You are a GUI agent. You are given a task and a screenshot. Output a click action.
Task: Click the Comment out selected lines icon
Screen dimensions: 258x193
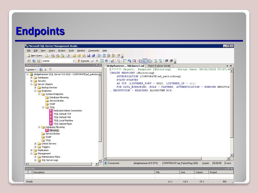click(x=156, y=61)
